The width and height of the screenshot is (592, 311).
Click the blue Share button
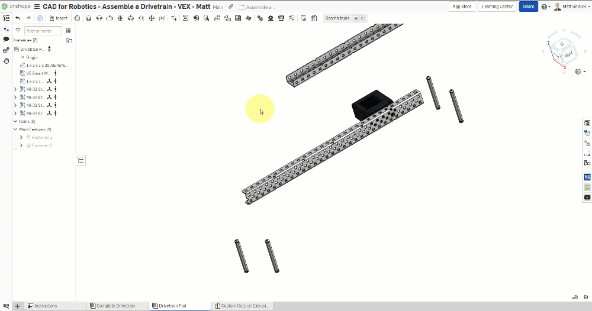[x=528, y=7]
